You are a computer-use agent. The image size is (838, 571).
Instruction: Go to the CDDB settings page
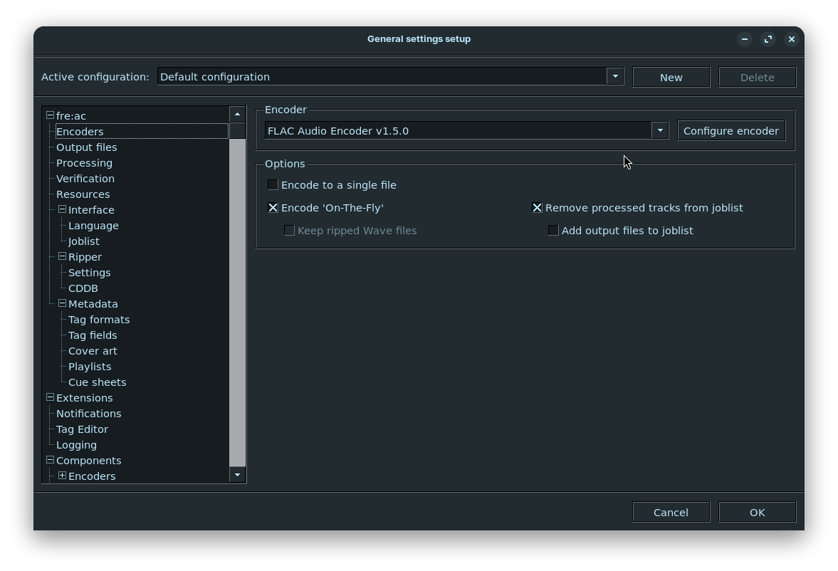click(x=83, y=288)
